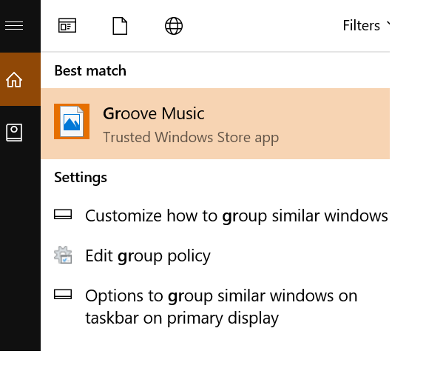The height and width of the screenshot is (391, 426).
Task: Expand the chevron next to Filters
Action: pyautogui.click(x=388, y=24)
